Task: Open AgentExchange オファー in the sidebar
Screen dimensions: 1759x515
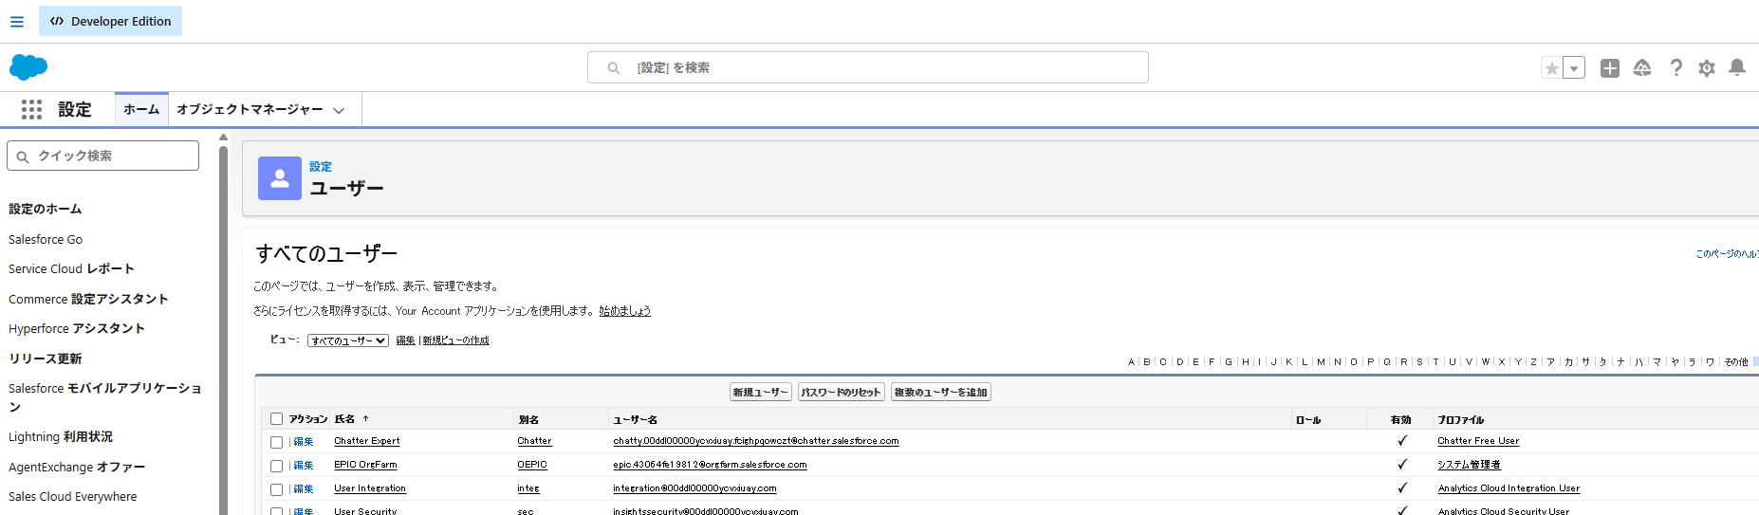Action: [x=77, y=467]
